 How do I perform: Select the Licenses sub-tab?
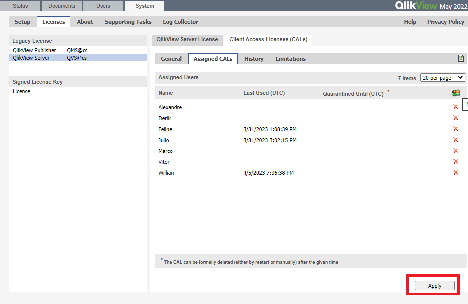coord(54,22)
